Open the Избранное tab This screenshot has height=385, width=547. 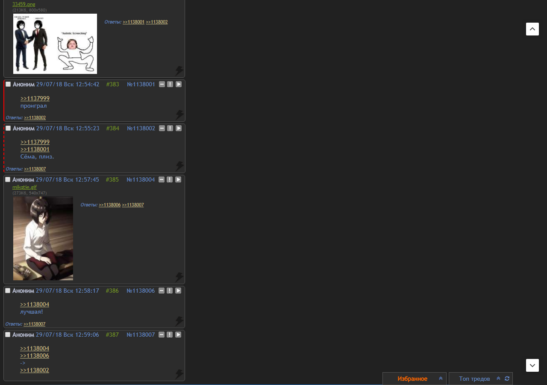click(x=412, y=379)
